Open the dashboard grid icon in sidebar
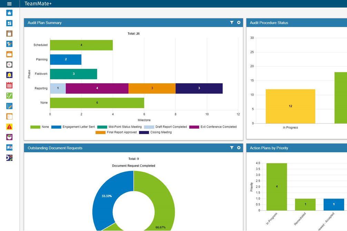This screenshot has width=347, height=231. [x=9, y=23]
